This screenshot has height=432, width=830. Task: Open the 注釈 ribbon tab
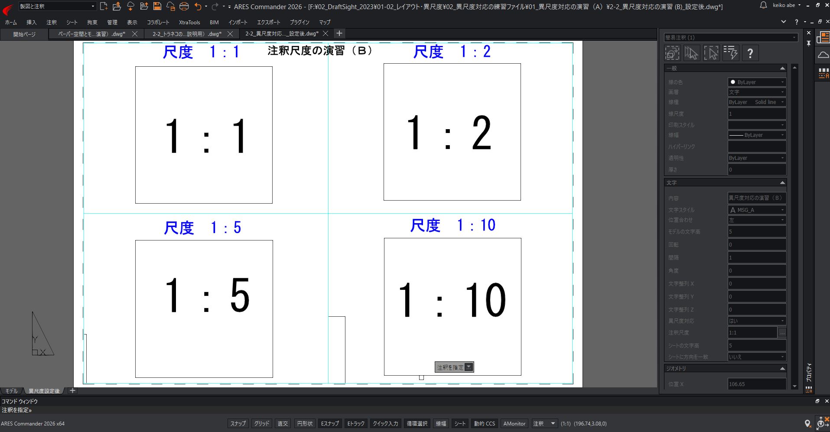point(52,22)
